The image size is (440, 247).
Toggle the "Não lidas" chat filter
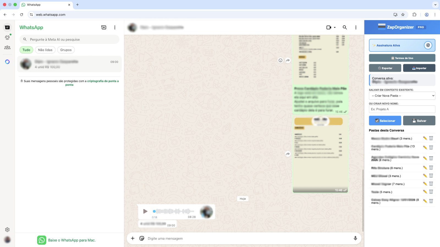pos(45,50)
